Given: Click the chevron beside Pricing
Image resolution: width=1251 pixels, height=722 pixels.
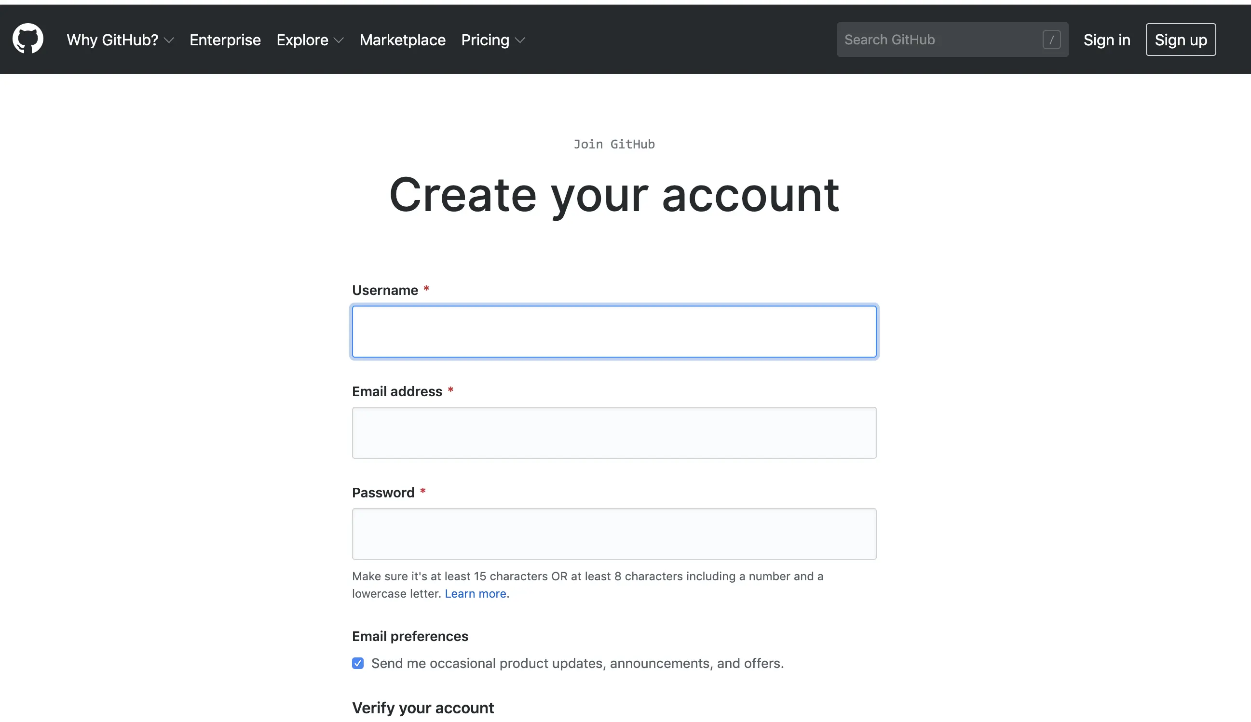Looking at the screenshot, I should 520,40.
